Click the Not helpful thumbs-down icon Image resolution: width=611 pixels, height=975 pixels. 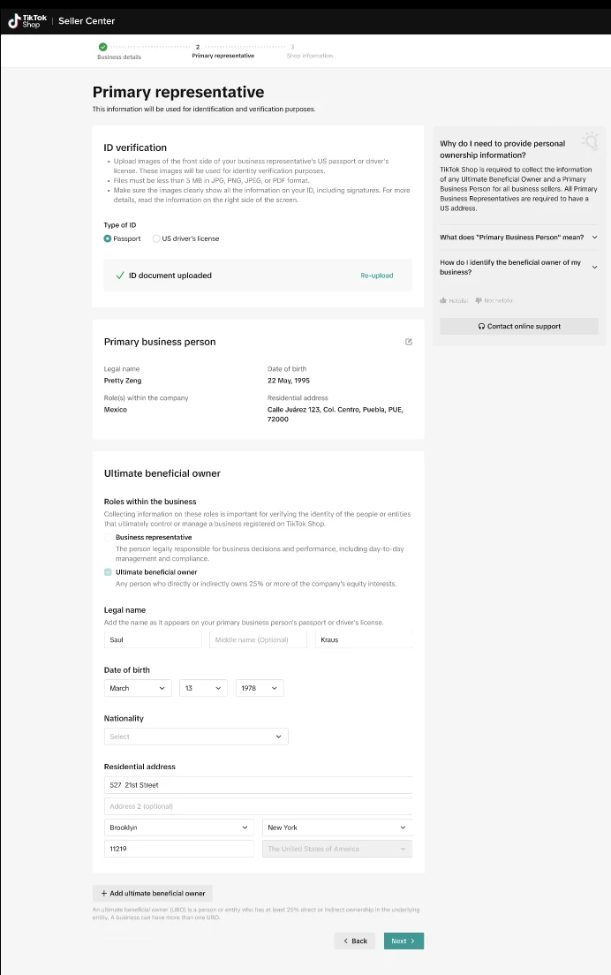click(x=478, y=301)
